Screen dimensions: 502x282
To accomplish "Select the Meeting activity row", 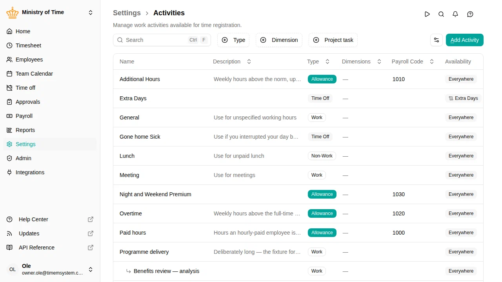I will tap(298, 175).
